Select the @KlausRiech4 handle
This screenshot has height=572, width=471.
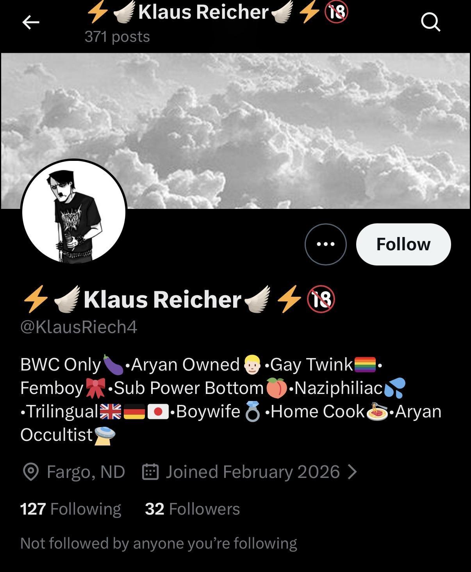coord(78,327)
